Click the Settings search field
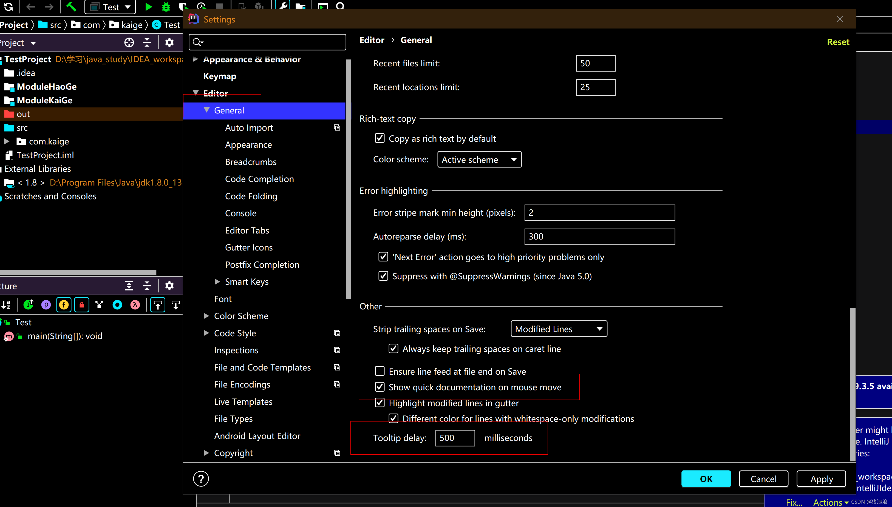Viewport: 892px width, 507px height. point(267,42)
